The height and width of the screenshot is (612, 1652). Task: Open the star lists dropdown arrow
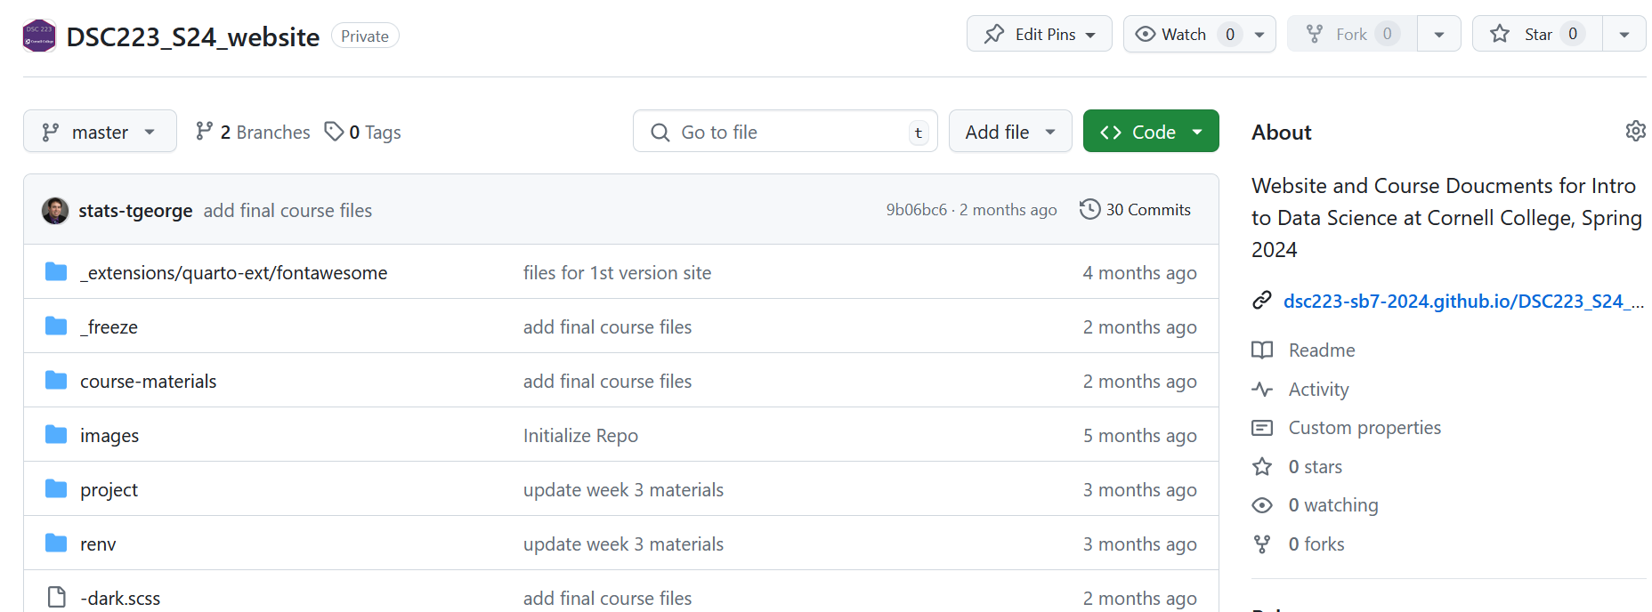pos(1624,35)
